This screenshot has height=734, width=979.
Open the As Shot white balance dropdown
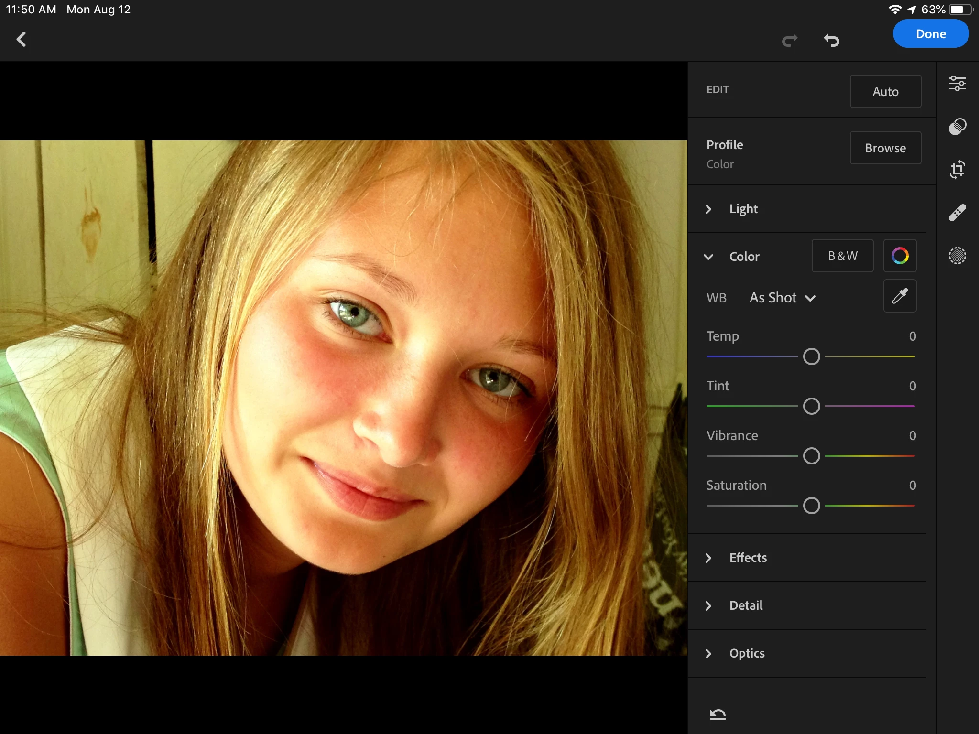(x=782, y=298)
